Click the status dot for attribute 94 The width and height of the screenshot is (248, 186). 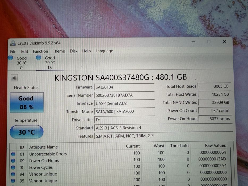tap(13, 174)
